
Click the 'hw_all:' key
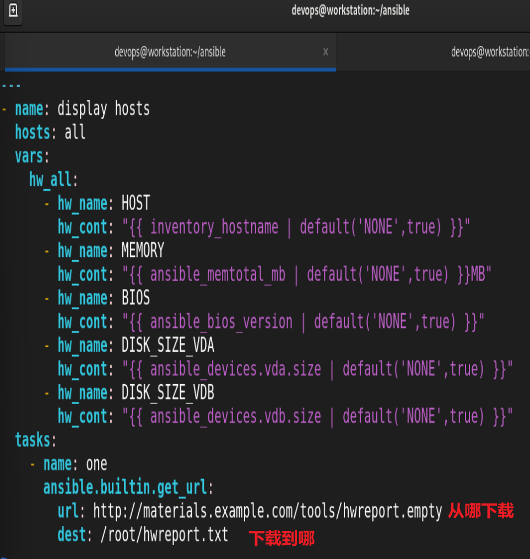tap(53, 179)
